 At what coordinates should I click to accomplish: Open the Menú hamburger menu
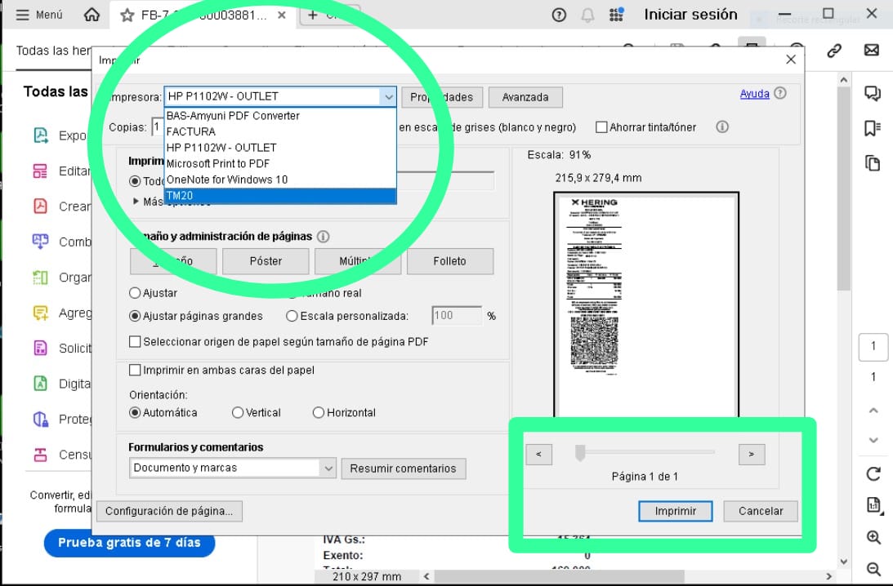(38, 15)
